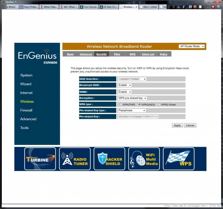Click the downloads arrow toolbar icon

click(x=179, y=7)
